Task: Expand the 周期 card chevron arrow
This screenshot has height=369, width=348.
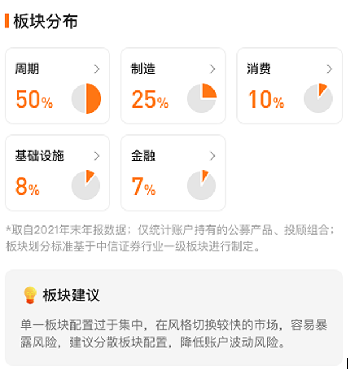Action: click(97, 69)
